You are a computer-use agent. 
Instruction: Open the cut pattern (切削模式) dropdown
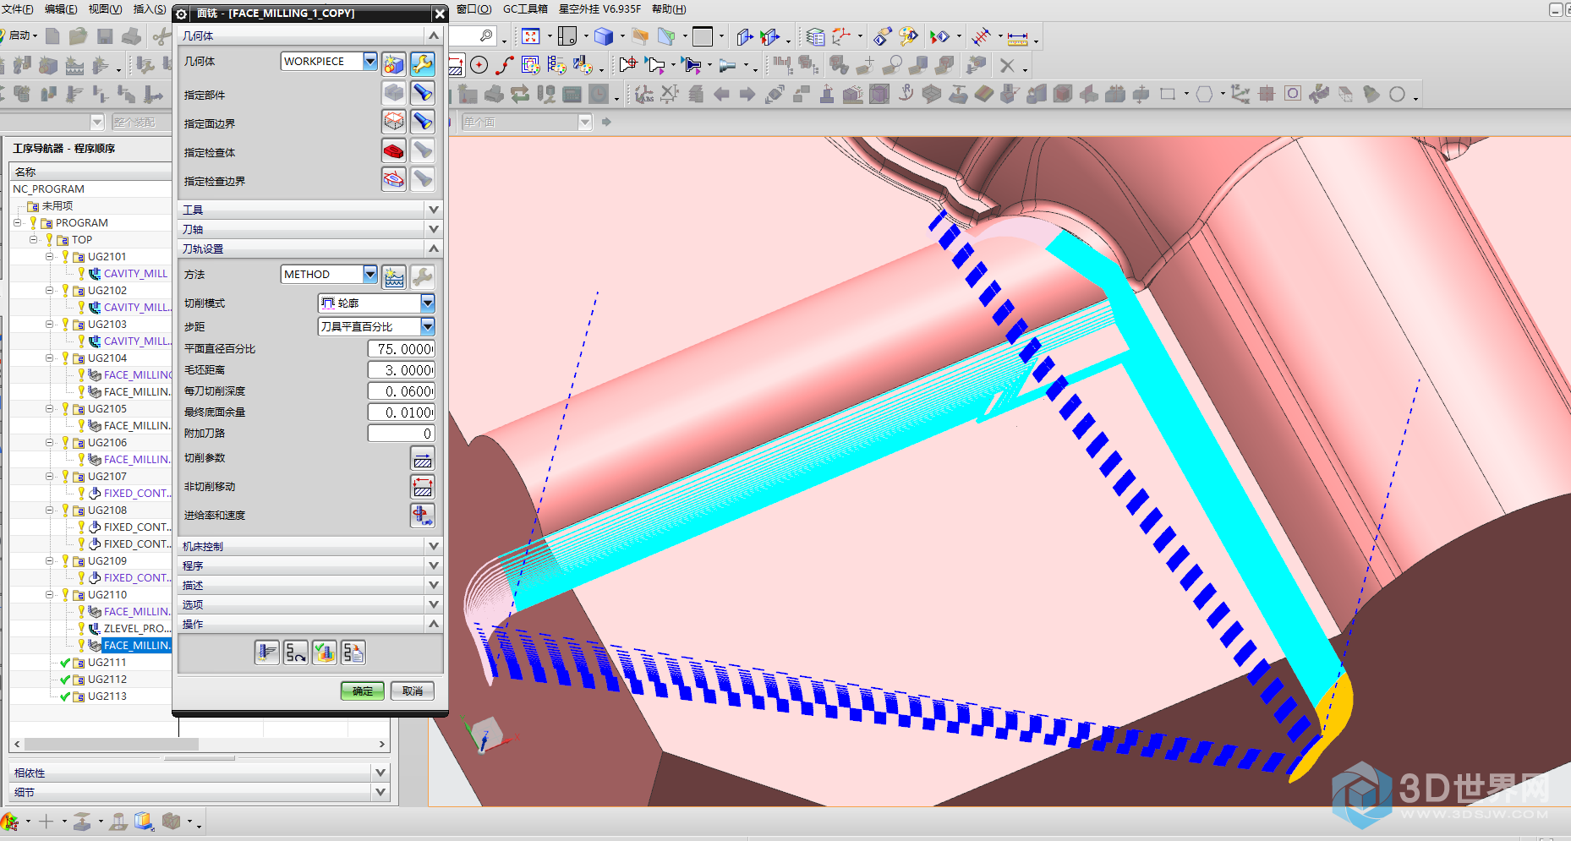428,303
